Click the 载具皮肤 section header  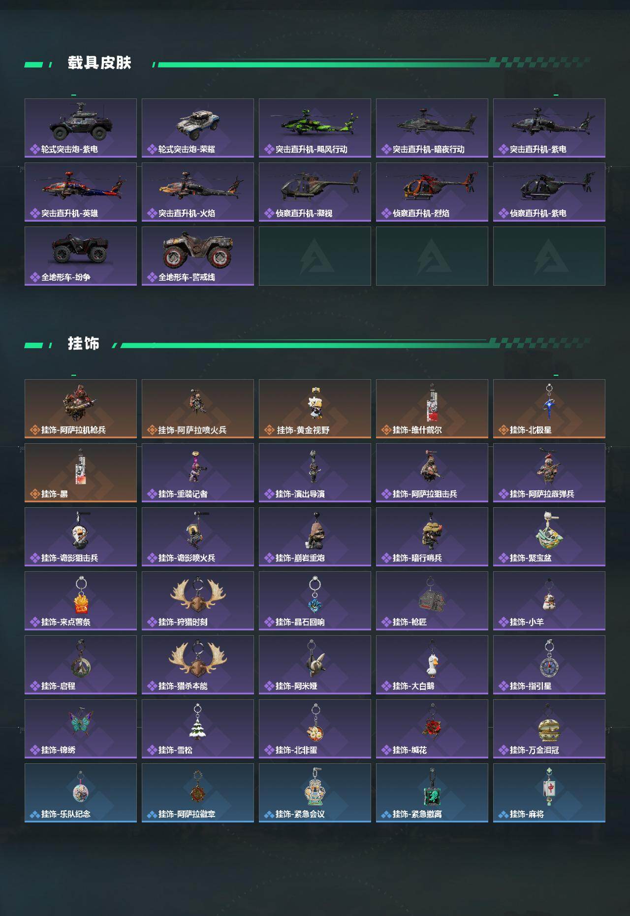99,63
